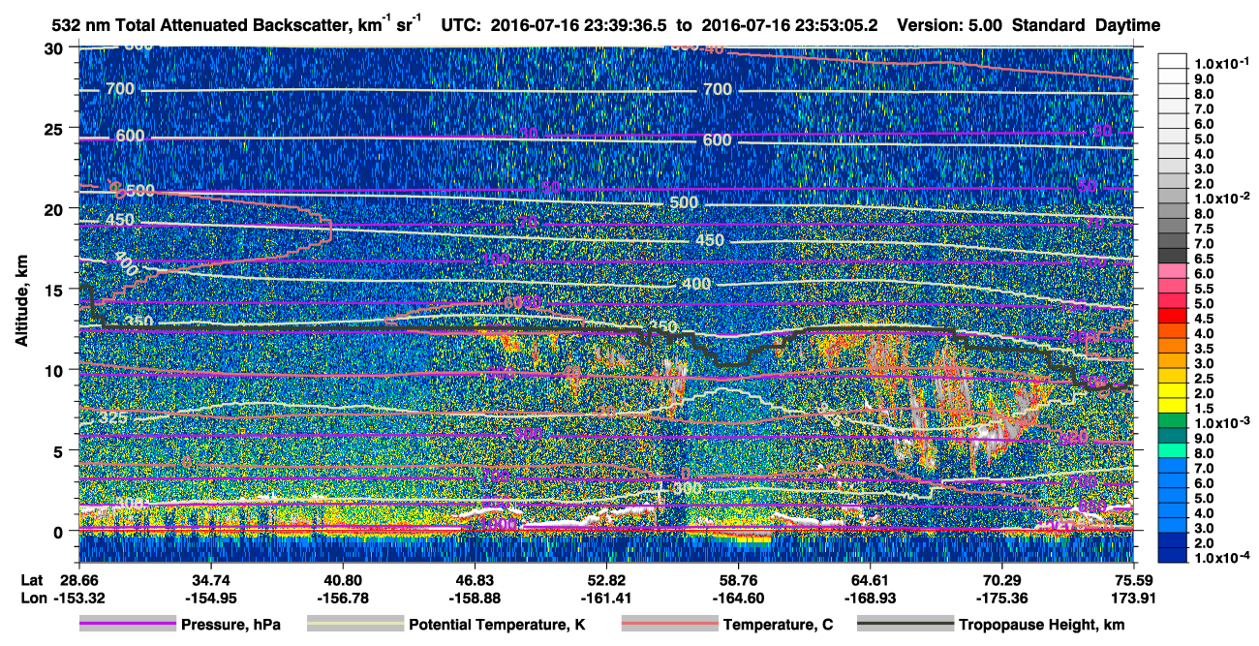Click the altitude tick '30'
Viewport: 1259px width, 646px height.
click(55, 47)
